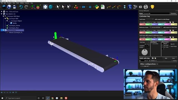Toggle the Do not show workspace option

coord(152,44)
